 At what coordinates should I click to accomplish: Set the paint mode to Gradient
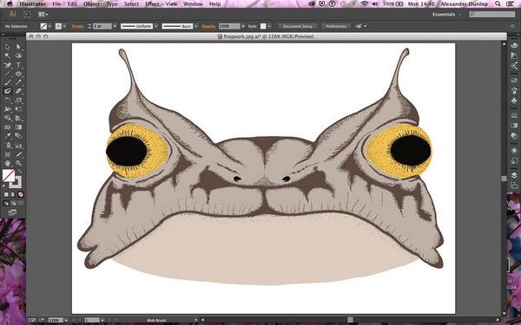[13, 195]
